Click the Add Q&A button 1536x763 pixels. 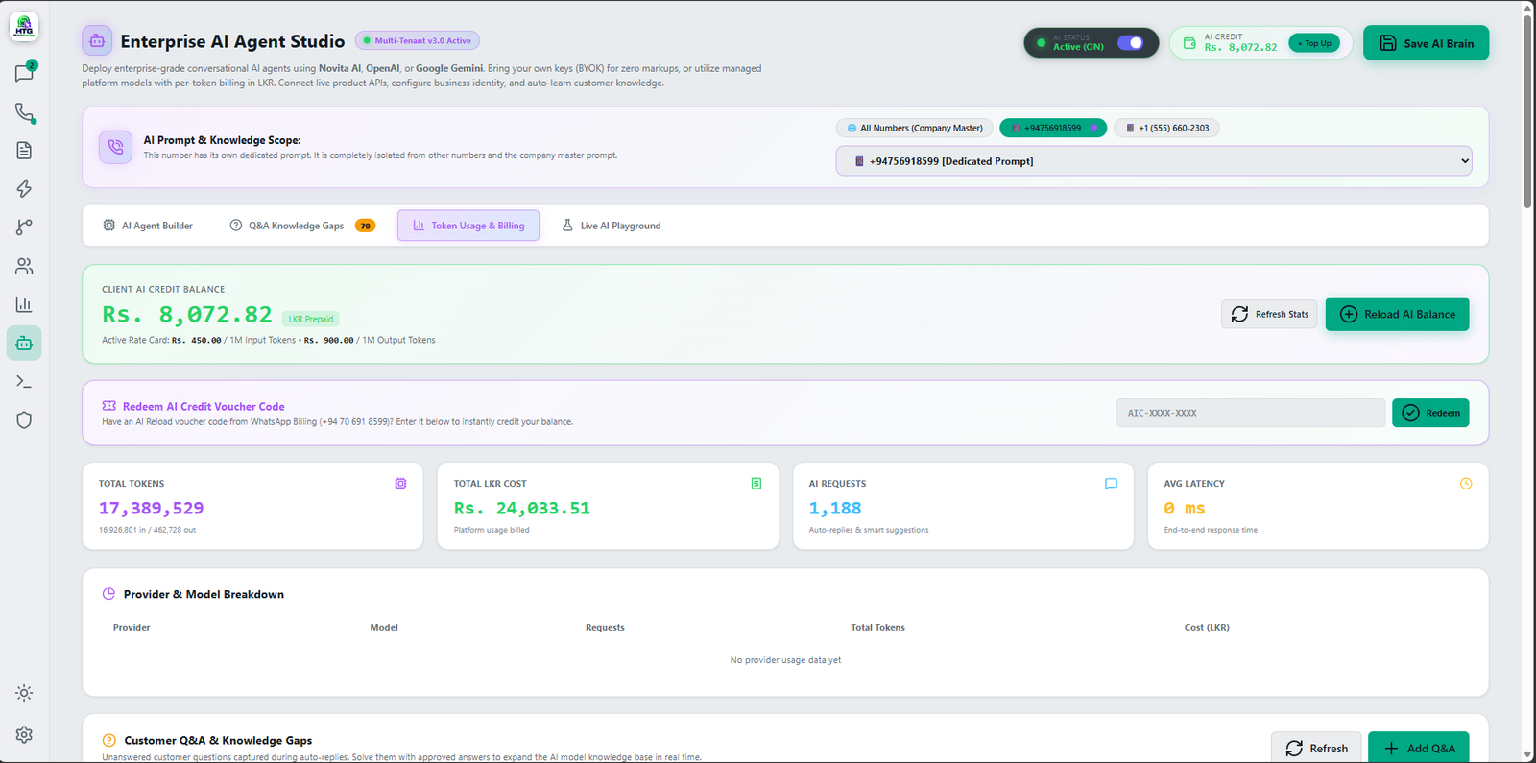(x=1419, y=748)
